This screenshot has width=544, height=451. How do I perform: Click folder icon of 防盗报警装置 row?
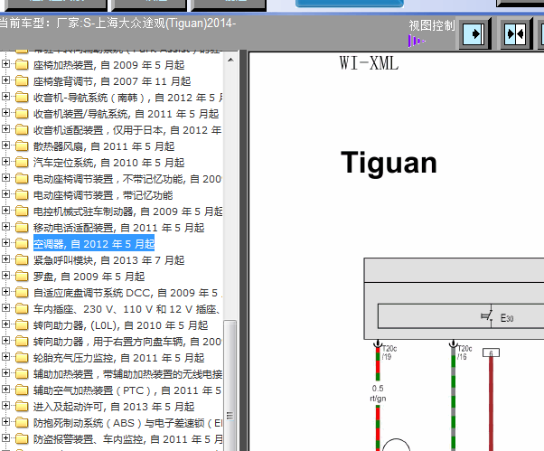click(22, 439)
